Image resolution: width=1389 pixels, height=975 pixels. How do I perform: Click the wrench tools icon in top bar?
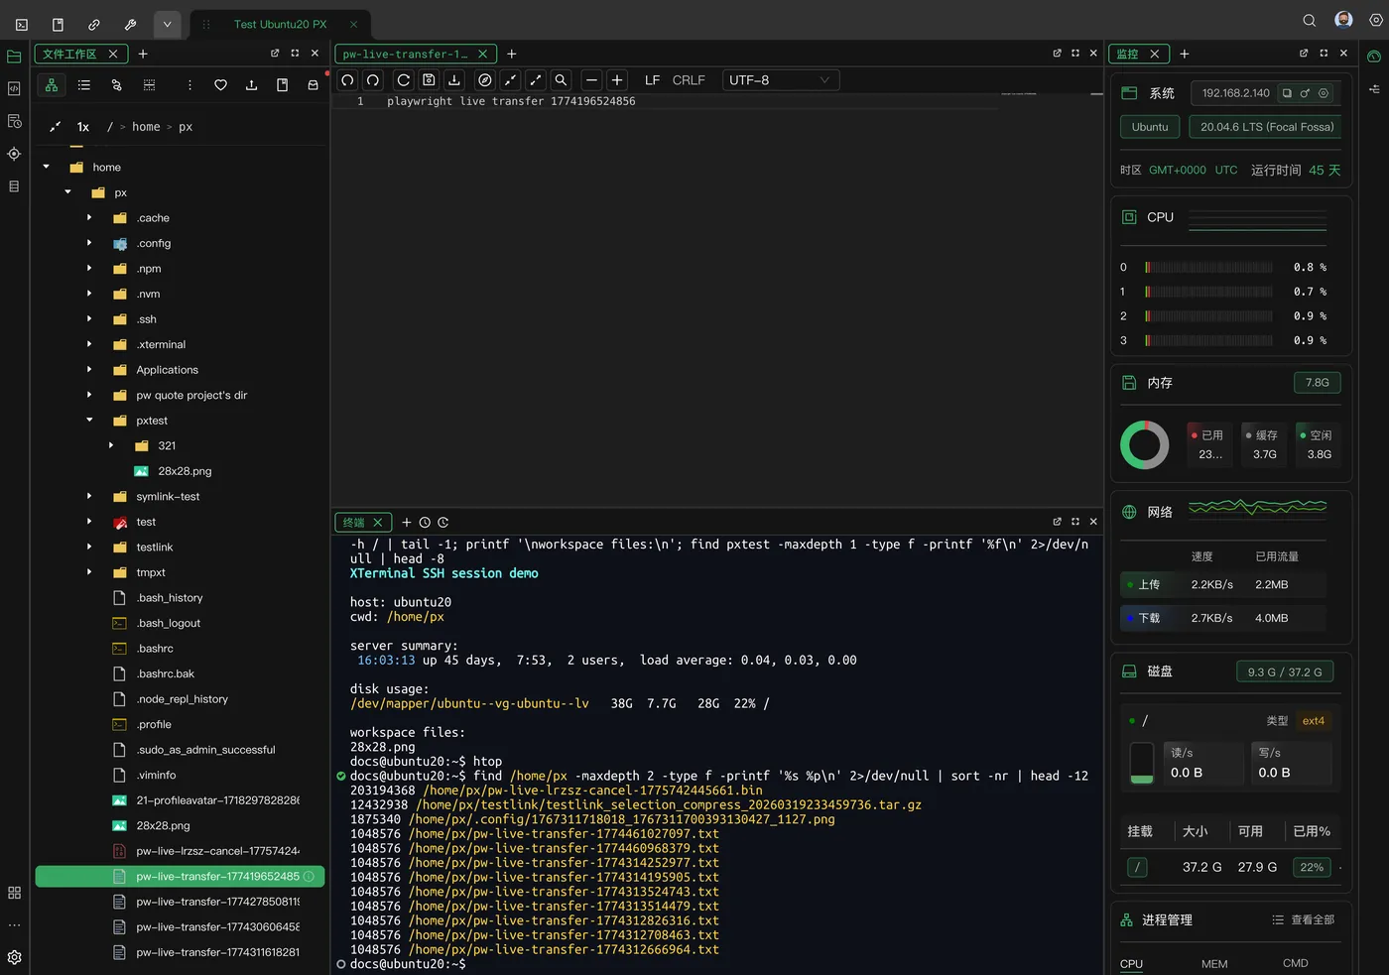[x=130, y=24]
